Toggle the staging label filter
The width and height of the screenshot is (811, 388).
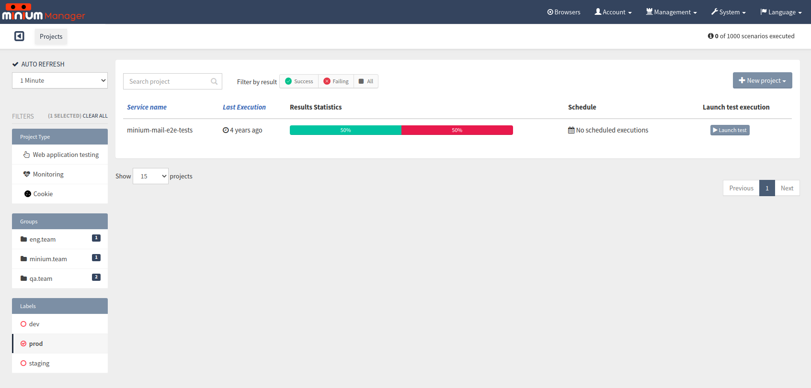pos(60,363)
